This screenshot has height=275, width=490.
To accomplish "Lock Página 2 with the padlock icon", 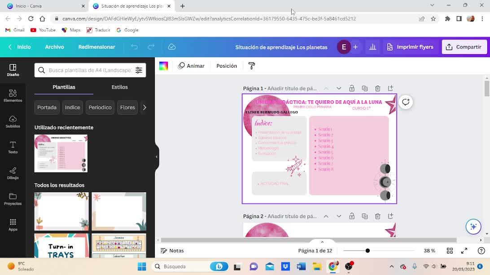I will (352, 216).
